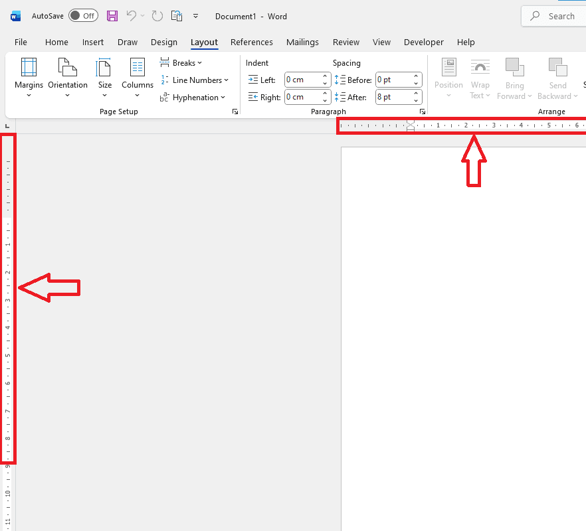The width and height of the screenshot is (586, 531).
Task: Open the Margins options
Action: tap(29, 76)
